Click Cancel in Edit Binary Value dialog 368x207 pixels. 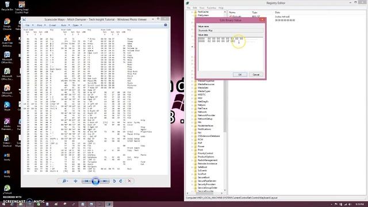256,74
